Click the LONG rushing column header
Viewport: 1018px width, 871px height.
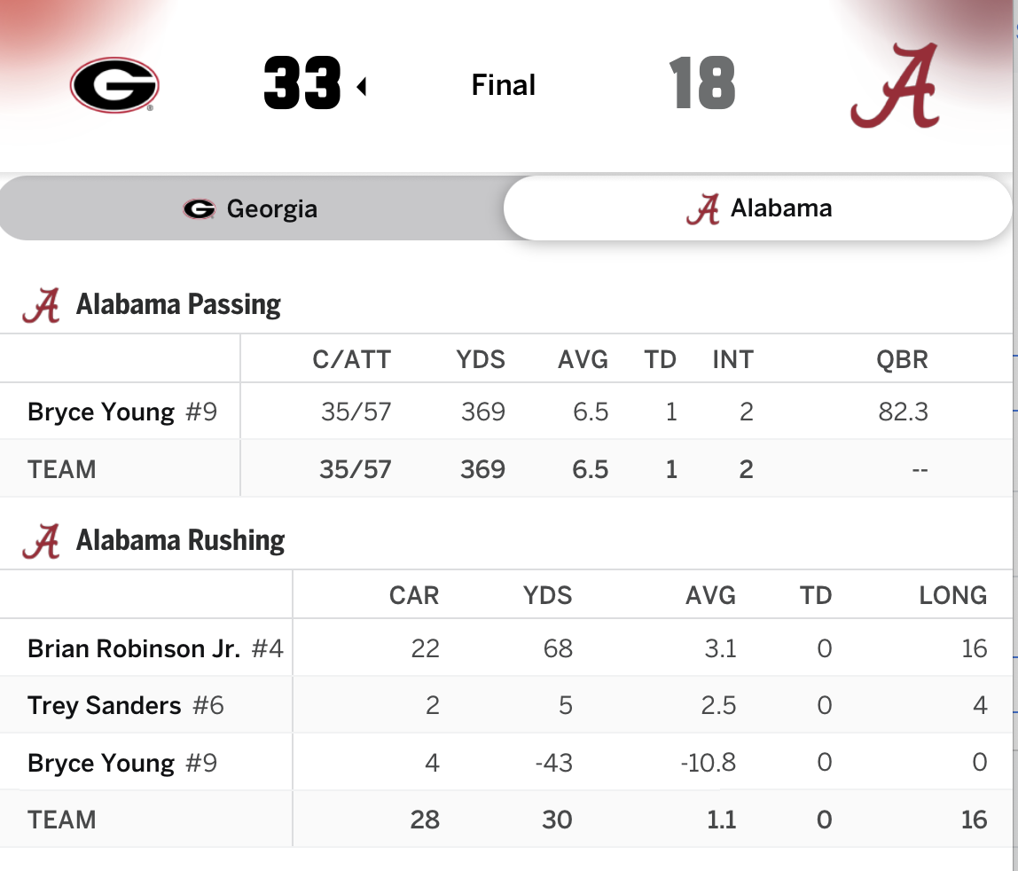(x=952, y=594)
